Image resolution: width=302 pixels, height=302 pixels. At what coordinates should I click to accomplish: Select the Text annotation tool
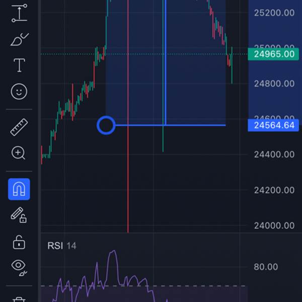pos(19,65)
